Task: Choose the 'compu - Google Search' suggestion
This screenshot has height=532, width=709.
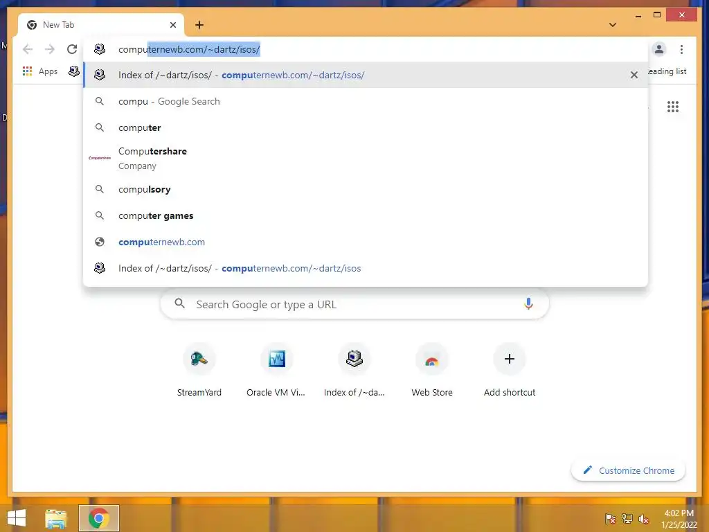Action: click(x=366, y=101)
